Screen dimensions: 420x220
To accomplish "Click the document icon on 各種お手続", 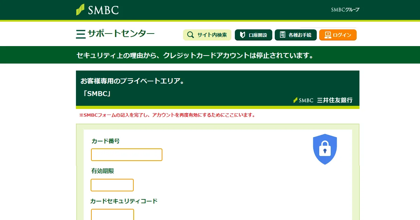I will pyautogui.click(x=282, y=35).
